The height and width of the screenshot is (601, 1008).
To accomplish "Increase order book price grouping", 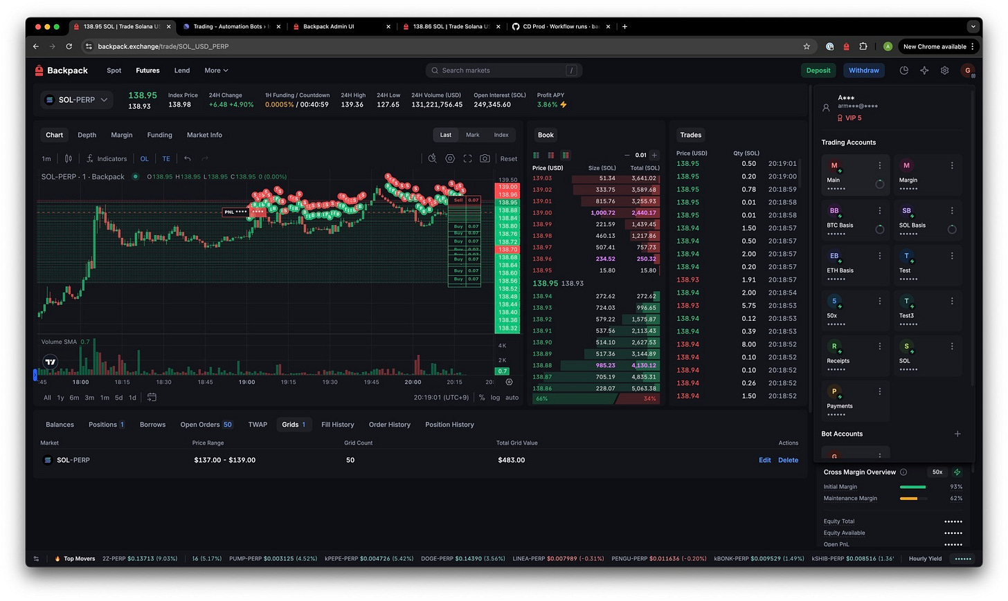I will [654, 155].
